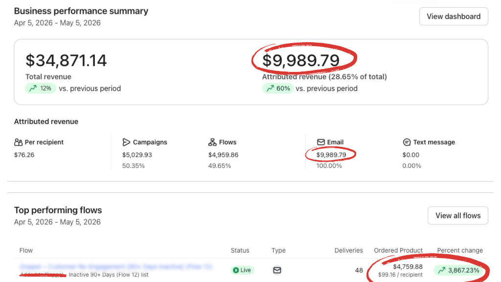Click the Status column header
Viewport: 501px width, 282px height.
pos(240,250)
